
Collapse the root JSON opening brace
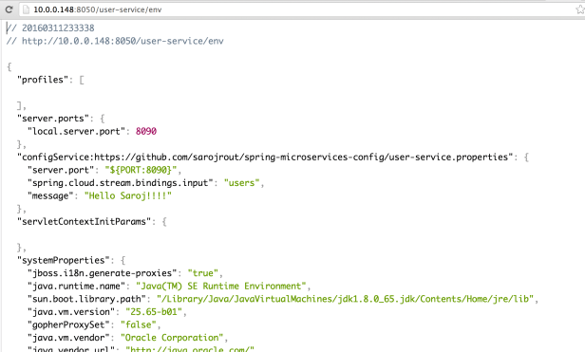tap(9, 67)
